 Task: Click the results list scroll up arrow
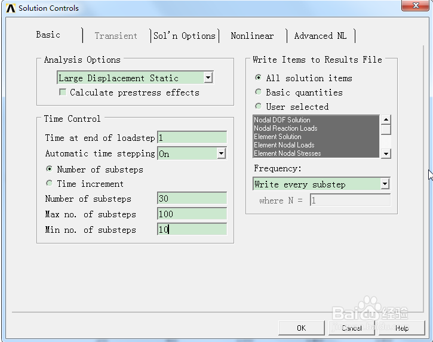coord(386,119)
